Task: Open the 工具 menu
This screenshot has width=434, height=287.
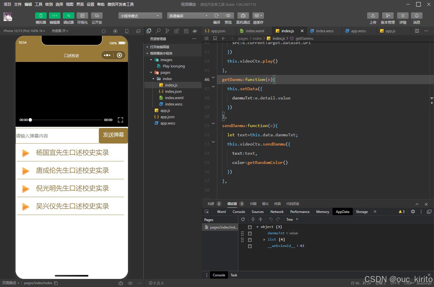Action: [39, 4]
